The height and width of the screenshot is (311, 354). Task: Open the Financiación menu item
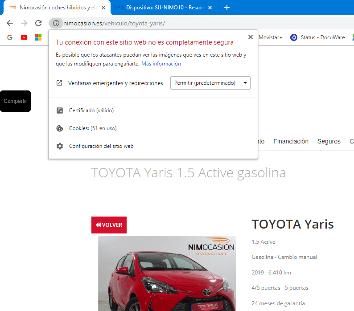pos(291,141)
